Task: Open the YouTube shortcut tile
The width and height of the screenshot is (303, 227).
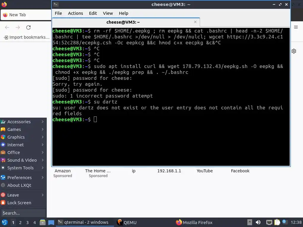Action: pyautogui.click(x=205, y=171)
